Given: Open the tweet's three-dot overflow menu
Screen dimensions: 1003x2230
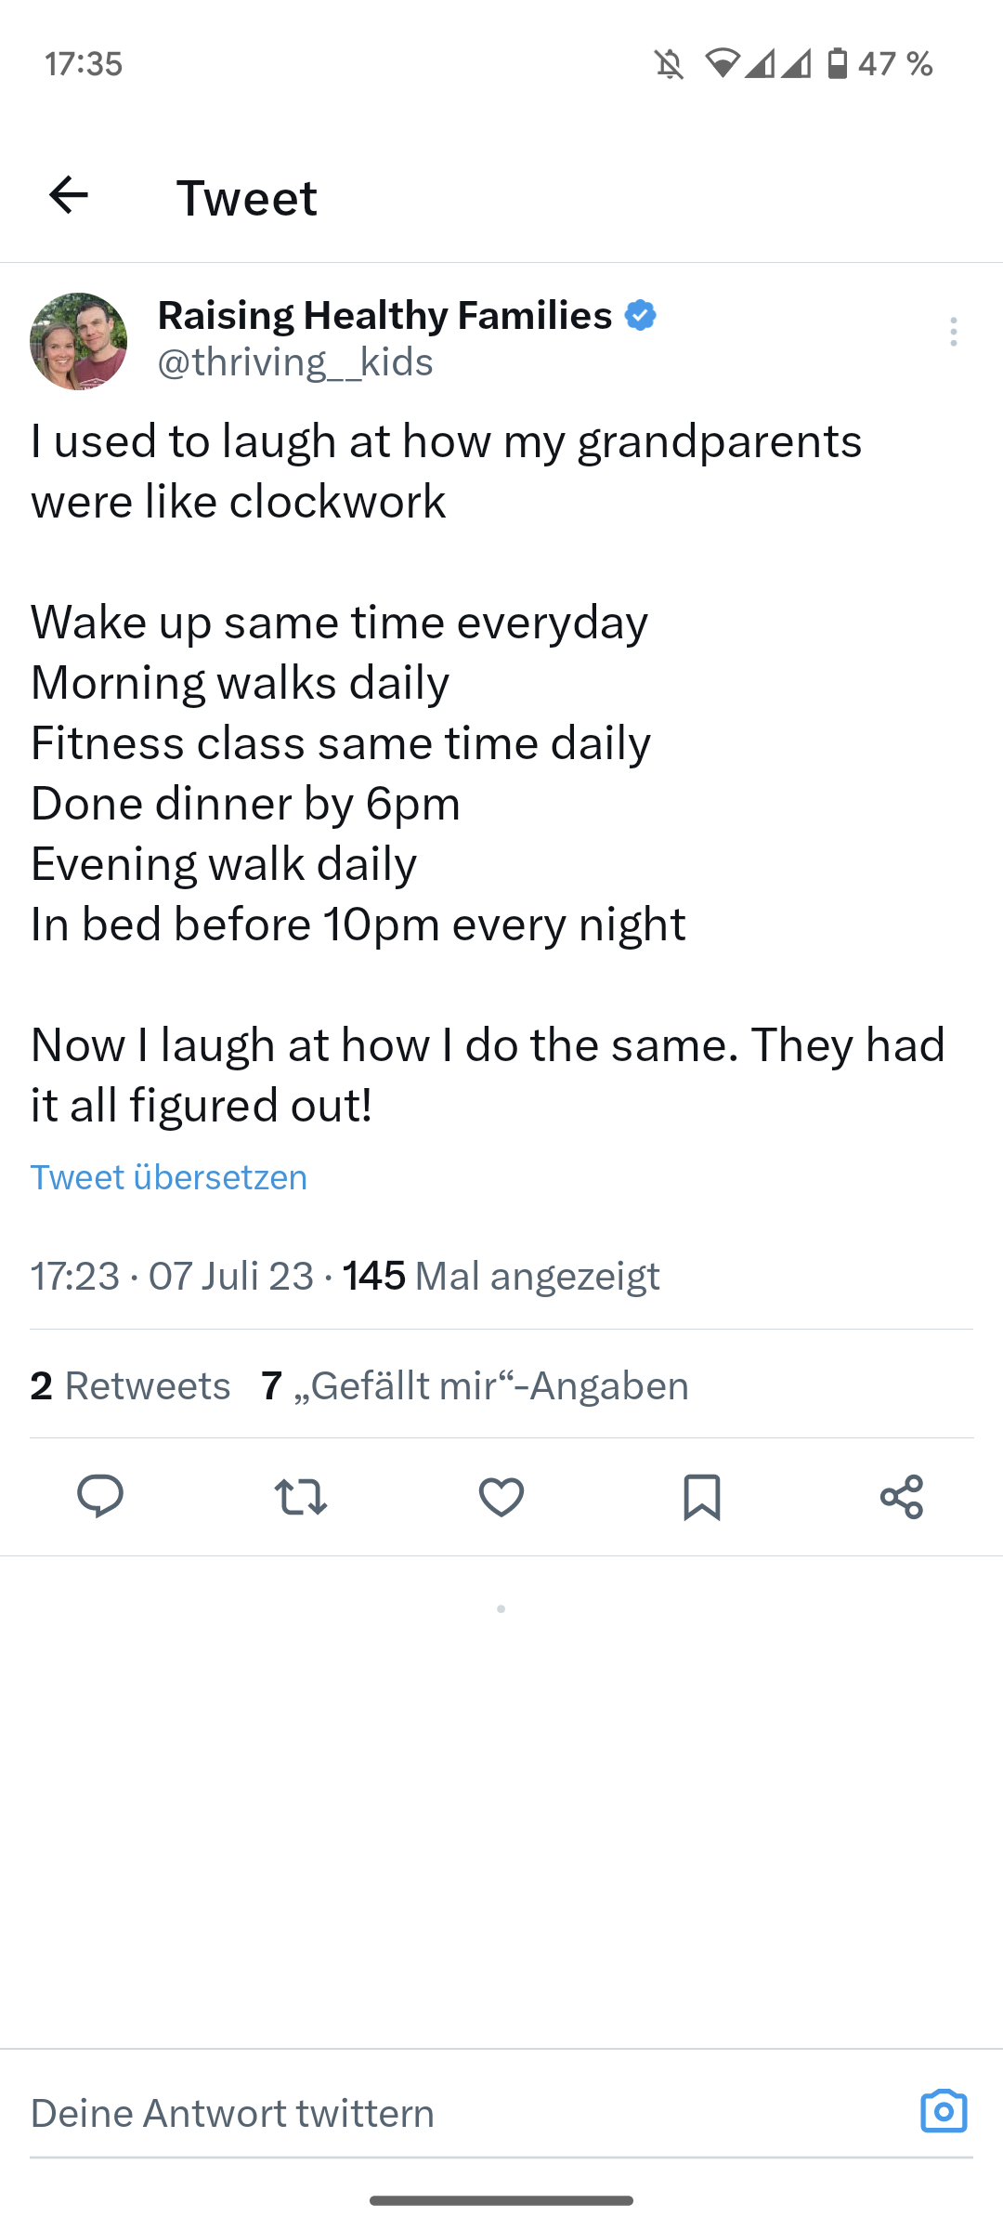Looking at the screenshot, I should (953, 332).
